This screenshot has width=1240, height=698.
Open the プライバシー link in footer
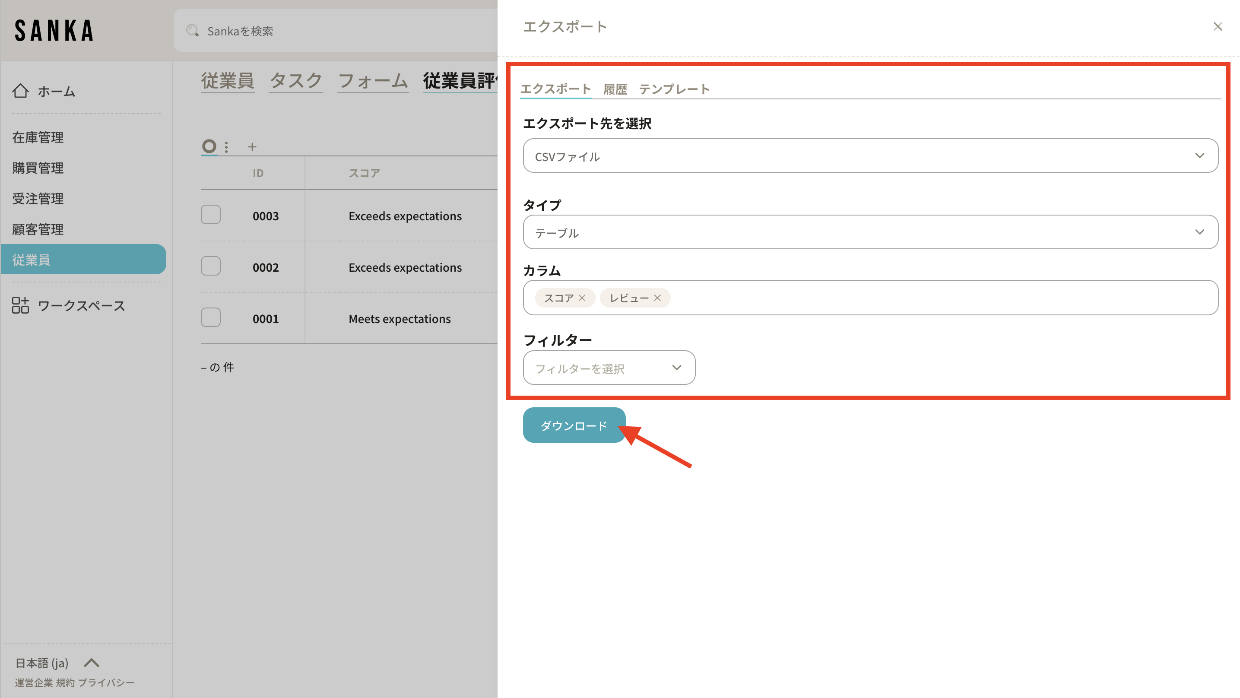pyautogui.click(x=106, y=682)
